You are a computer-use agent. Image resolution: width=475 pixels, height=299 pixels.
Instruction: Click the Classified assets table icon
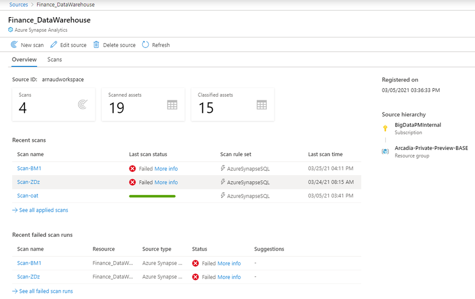point(262,105)
